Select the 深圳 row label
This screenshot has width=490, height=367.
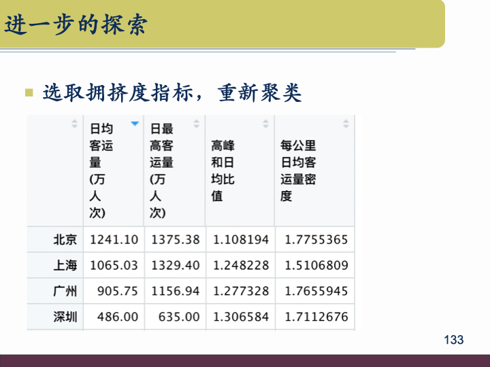(x=65, y=317)
